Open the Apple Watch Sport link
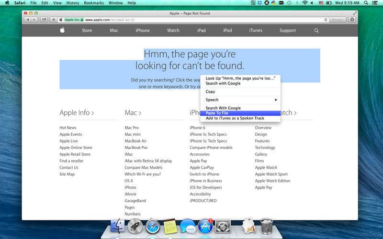Viewport: 383px width, 239px height. (271, 174)
